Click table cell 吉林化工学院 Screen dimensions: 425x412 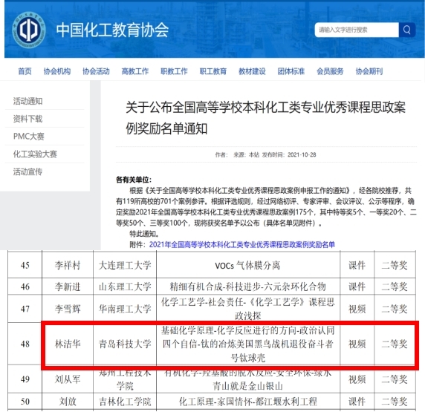pyautogui.click(x=125, y=402)
